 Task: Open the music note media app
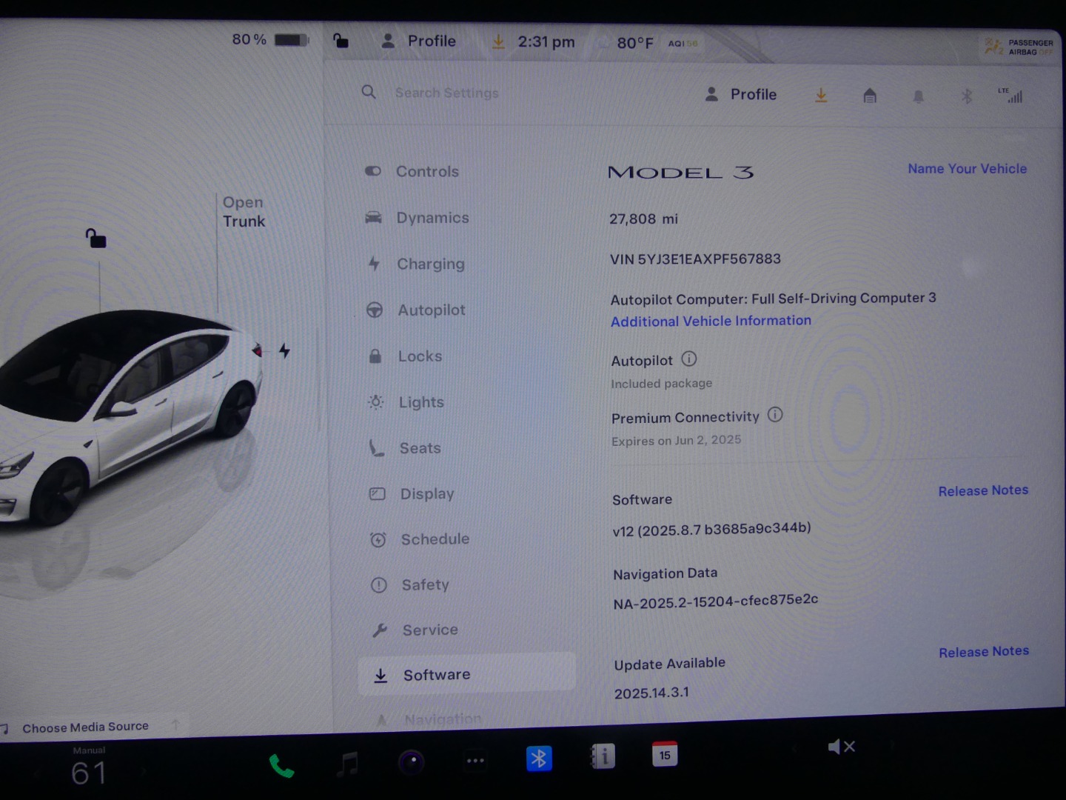coord(347,763)
